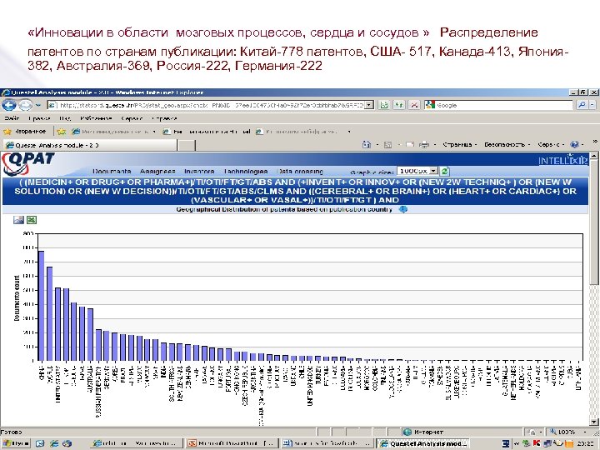600x450 pixels.
Task: Open the first Internet Explorer taskbar window
Action: click(137, 443)
